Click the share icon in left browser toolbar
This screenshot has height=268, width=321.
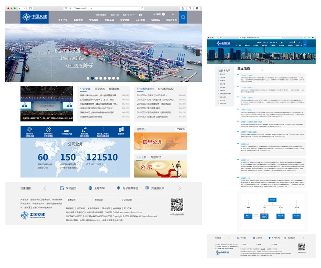(x=183, y=8)
